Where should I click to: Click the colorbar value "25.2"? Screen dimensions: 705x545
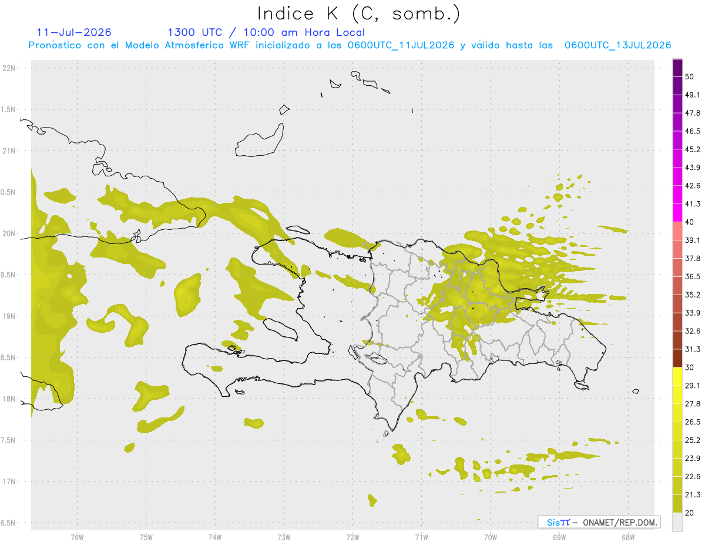coord(693,440)
